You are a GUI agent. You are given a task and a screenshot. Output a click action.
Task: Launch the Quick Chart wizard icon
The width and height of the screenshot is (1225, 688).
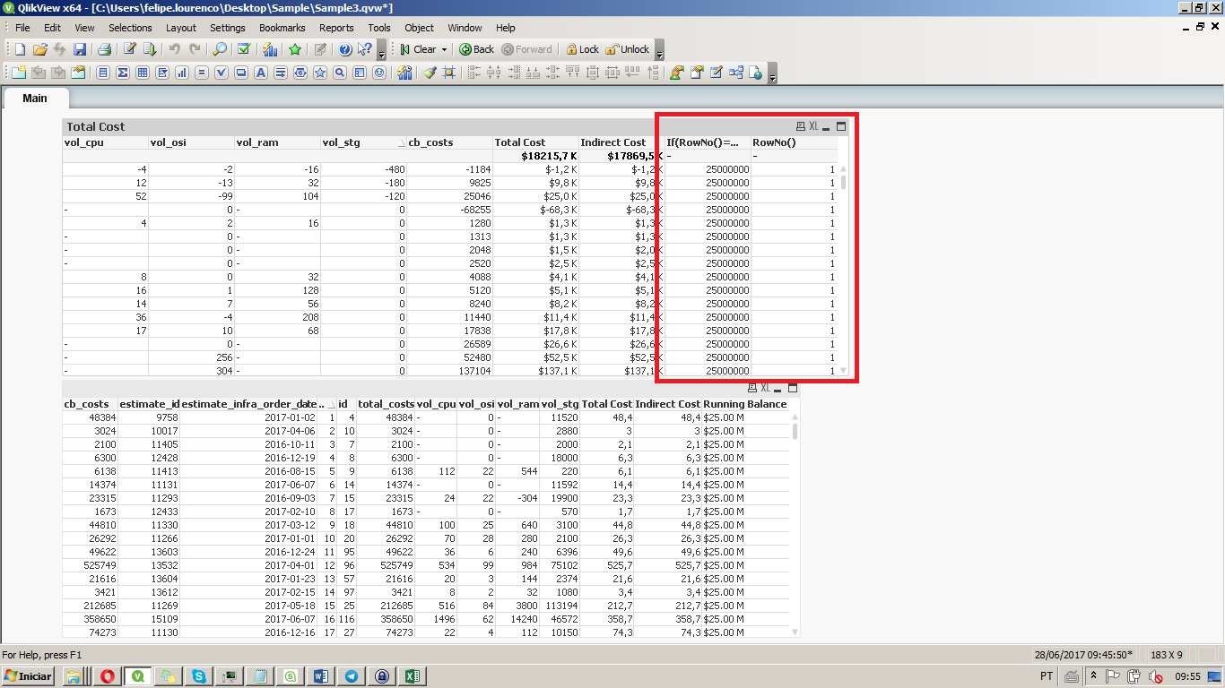pos(269,49)
